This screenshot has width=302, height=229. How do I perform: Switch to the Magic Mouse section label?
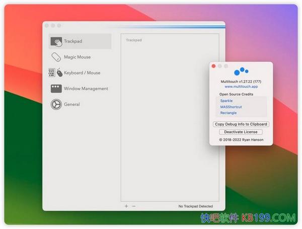click(x=77, y=57)
